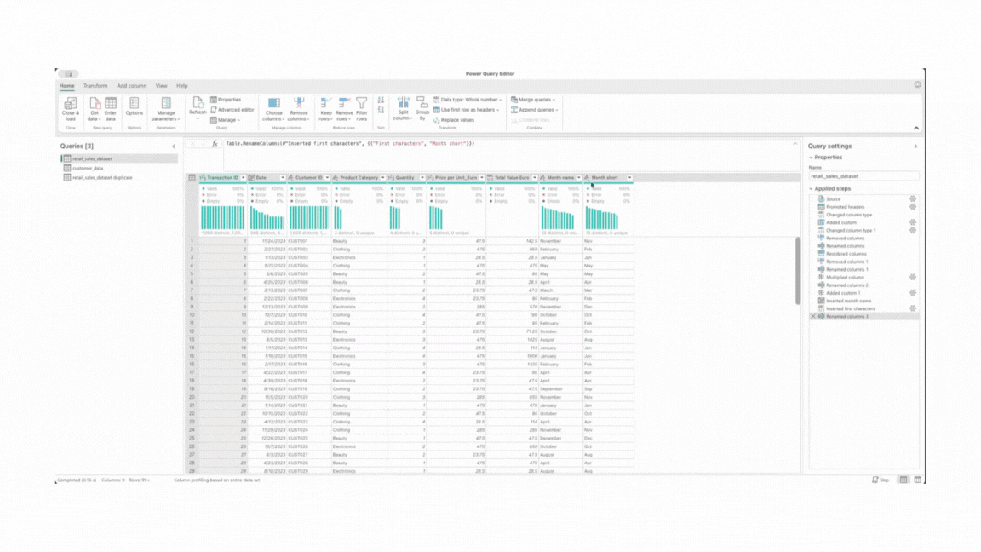Open the Advanced editor

234,110
